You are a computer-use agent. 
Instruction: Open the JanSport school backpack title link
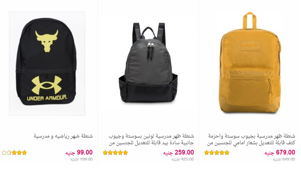[251, 140]
